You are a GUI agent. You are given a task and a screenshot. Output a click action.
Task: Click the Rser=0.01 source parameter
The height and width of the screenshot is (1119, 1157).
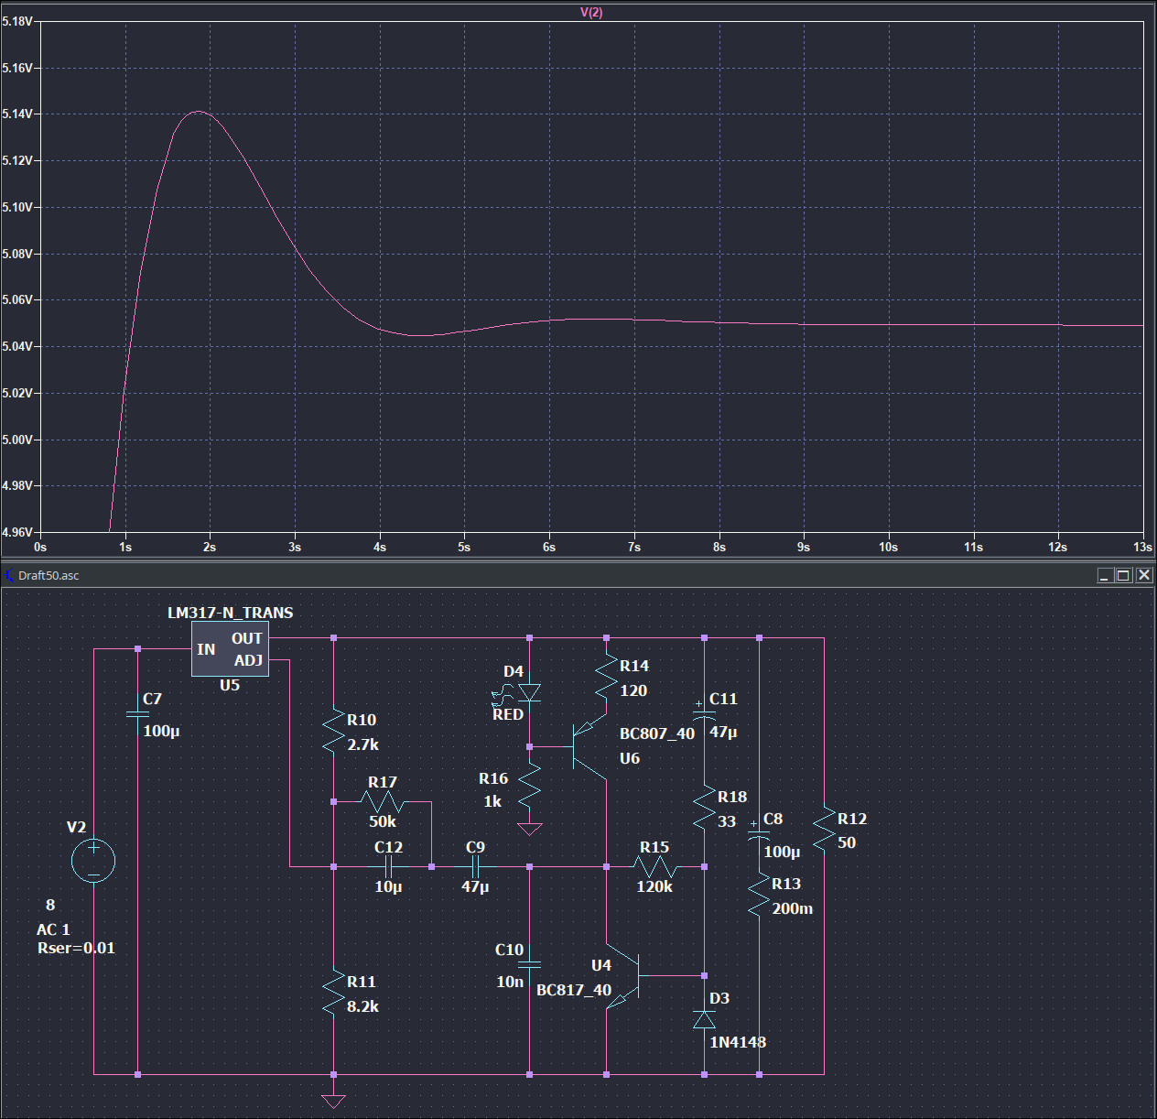click(76, 948)
